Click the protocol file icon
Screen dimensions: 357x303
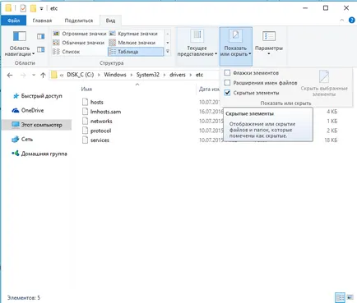point(86,131)
